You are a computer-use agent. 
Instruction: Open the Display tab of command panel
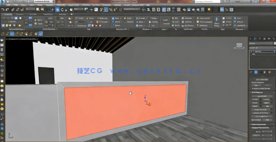click(269, 39)
